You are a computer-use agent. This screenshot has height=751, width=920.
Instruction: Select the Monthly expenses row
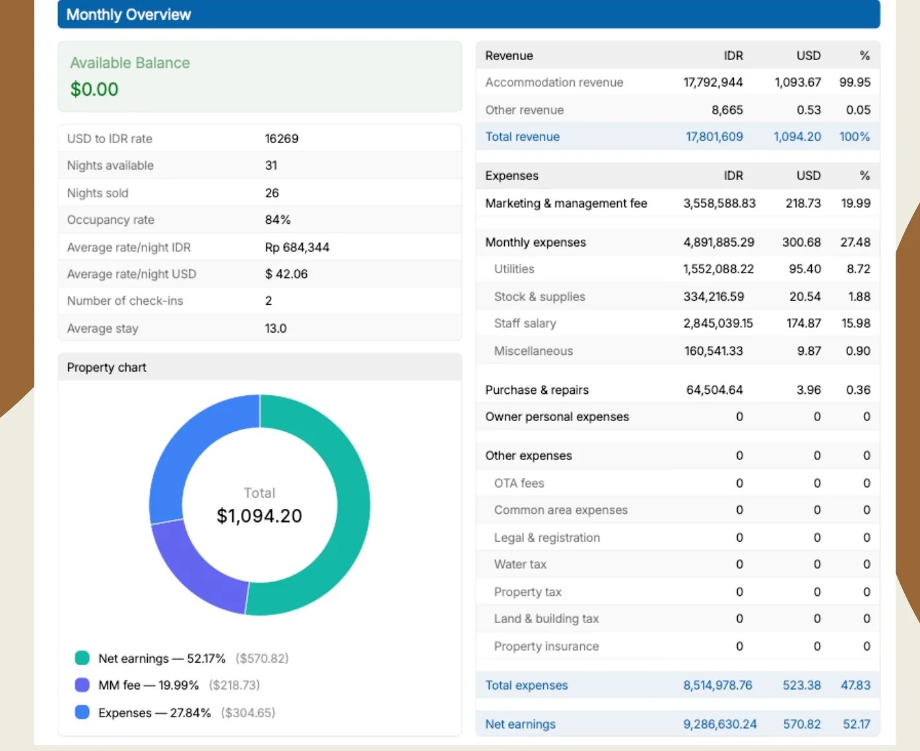tap(678, 242)
